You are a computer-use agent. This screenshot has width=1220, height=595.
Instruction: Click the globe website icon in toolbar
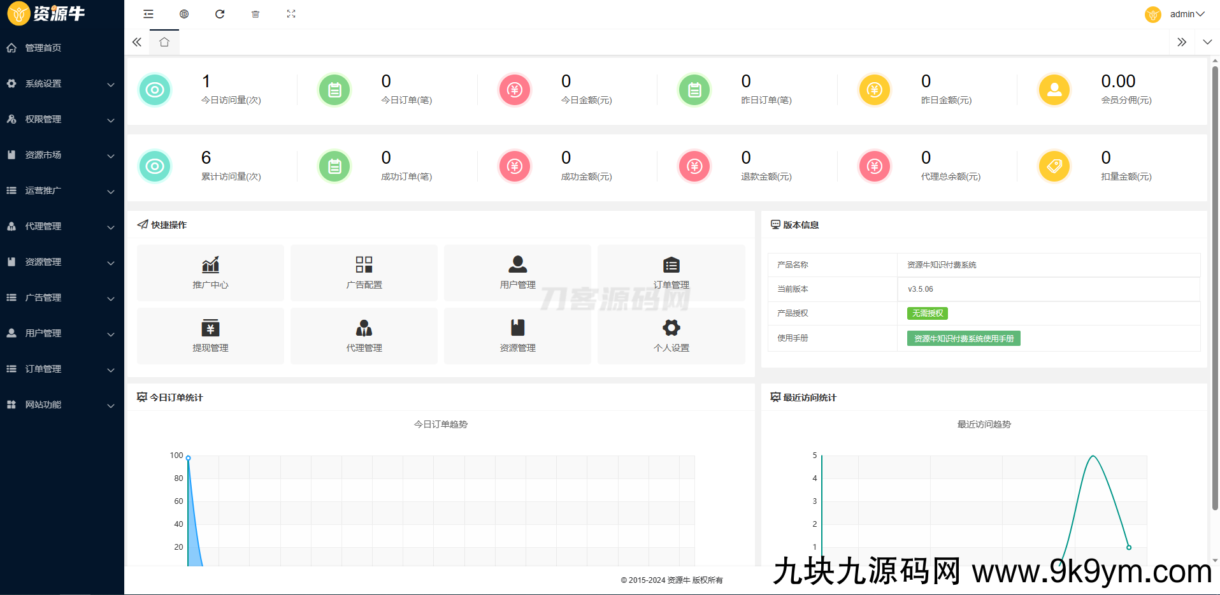point(184,14)
